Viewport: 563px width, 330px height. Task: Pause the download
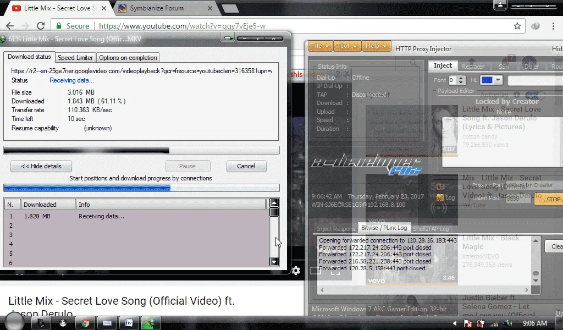[x=187, y=166]
